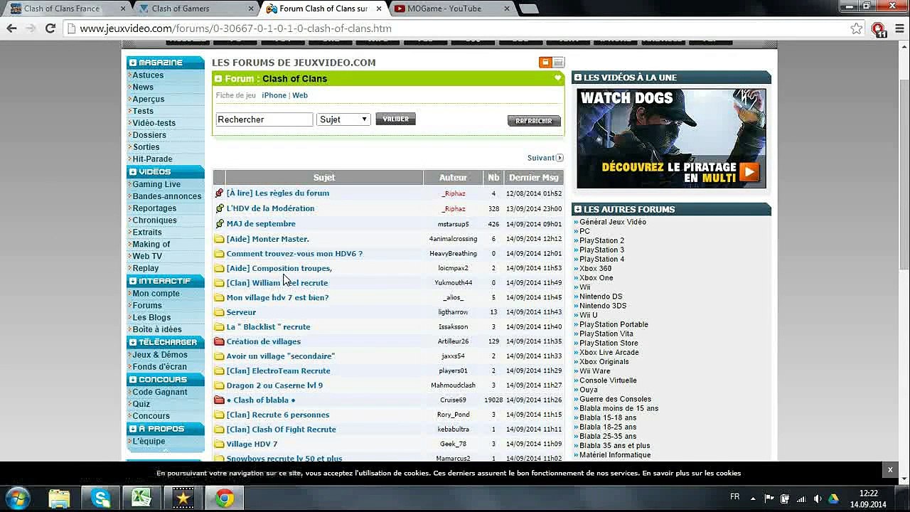This screenshot has height=512, width=910.
Task: Open Excel from the taskbar
Action: pyautogui.click(x=141, y=498)
